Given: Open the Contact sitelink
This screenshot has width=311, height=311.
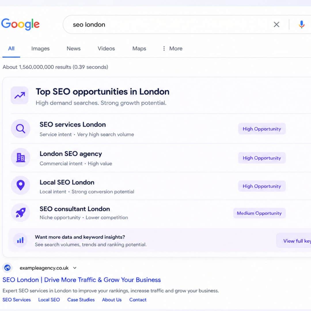Looking at the screenshot, I should point(138,300).
